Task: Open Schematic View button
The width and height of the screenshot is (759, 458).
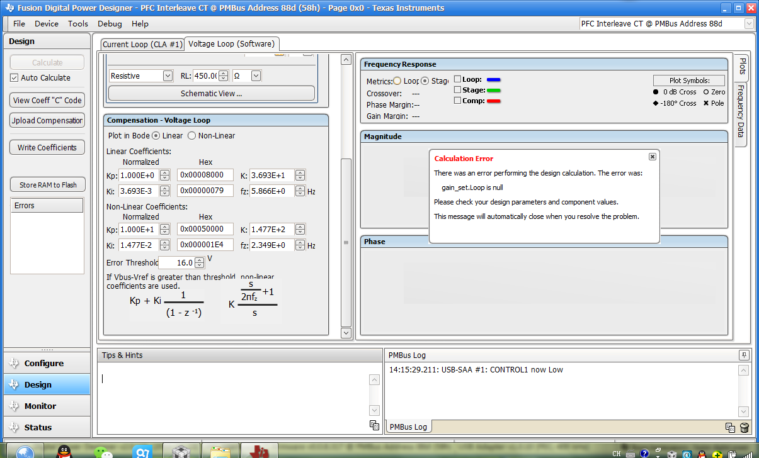Action: point(212,93)
